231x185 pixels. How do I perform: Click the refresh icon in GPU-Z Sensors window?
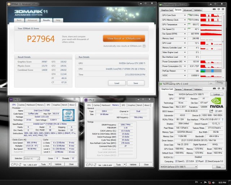[219, 9]
